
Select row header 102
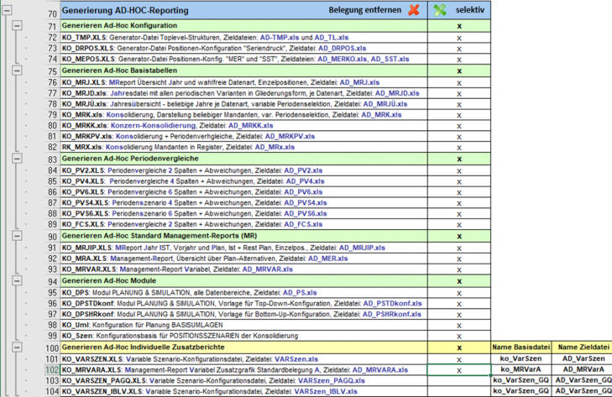tap(51, 369)
